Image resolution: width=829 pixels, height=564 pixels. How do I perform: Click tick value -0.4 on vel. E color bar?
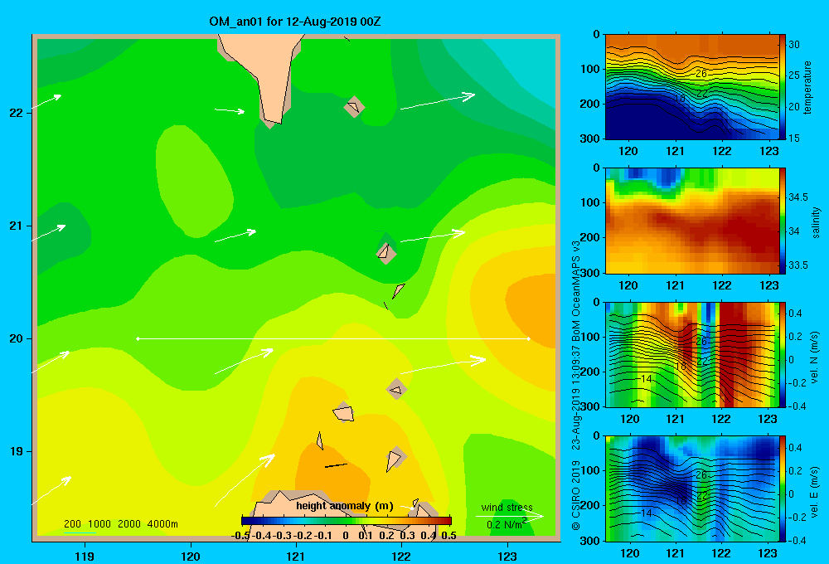pos(797,540)
